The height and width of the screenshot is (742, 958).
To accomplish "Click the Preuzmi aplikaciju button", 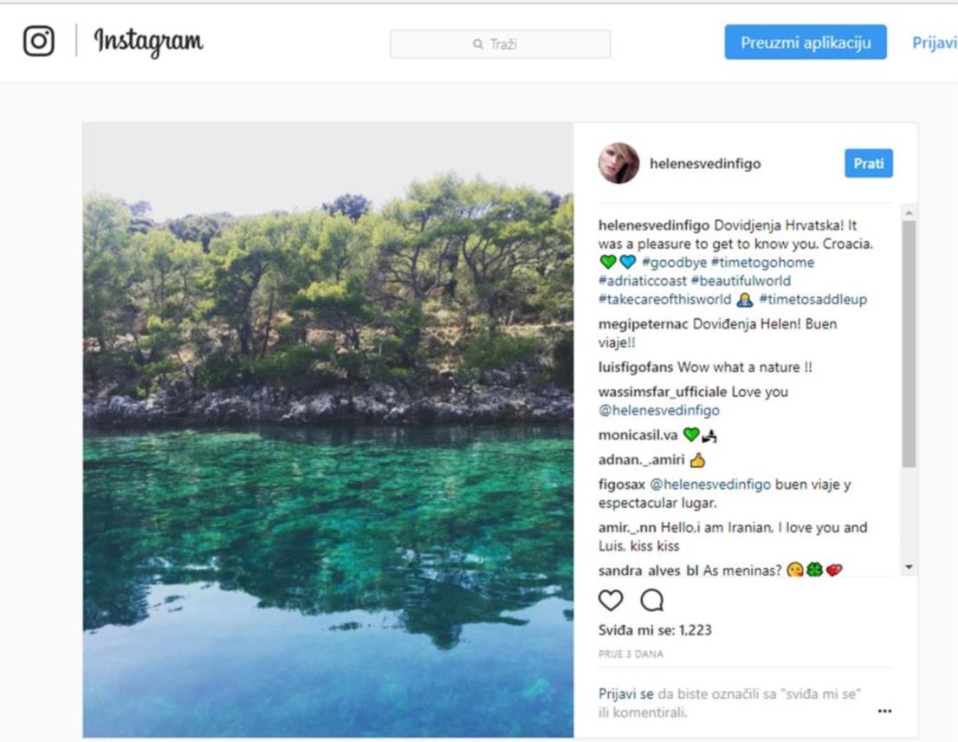I will [806, 42].
